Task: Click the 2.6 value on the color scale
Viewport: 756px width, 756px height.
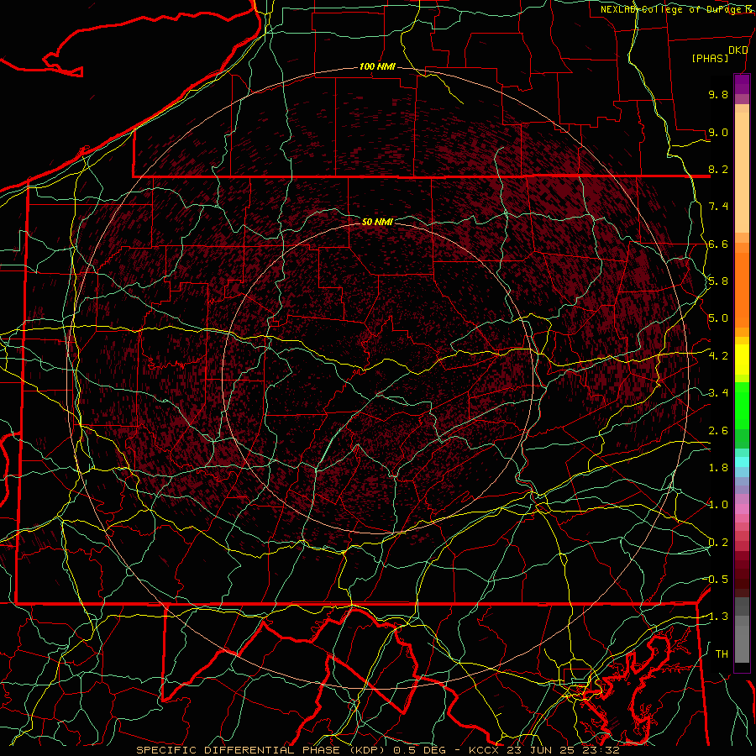Action: point(718,431)
